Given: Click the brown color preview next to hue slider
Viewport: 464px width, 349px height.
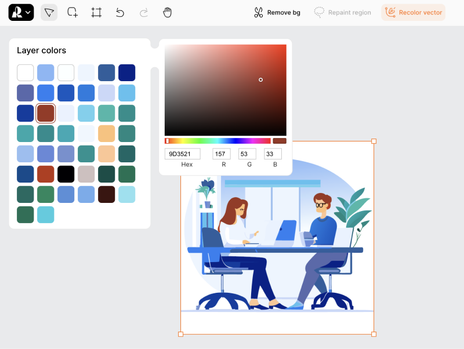Looking at the screenshot, I should (x=280, y=141).
